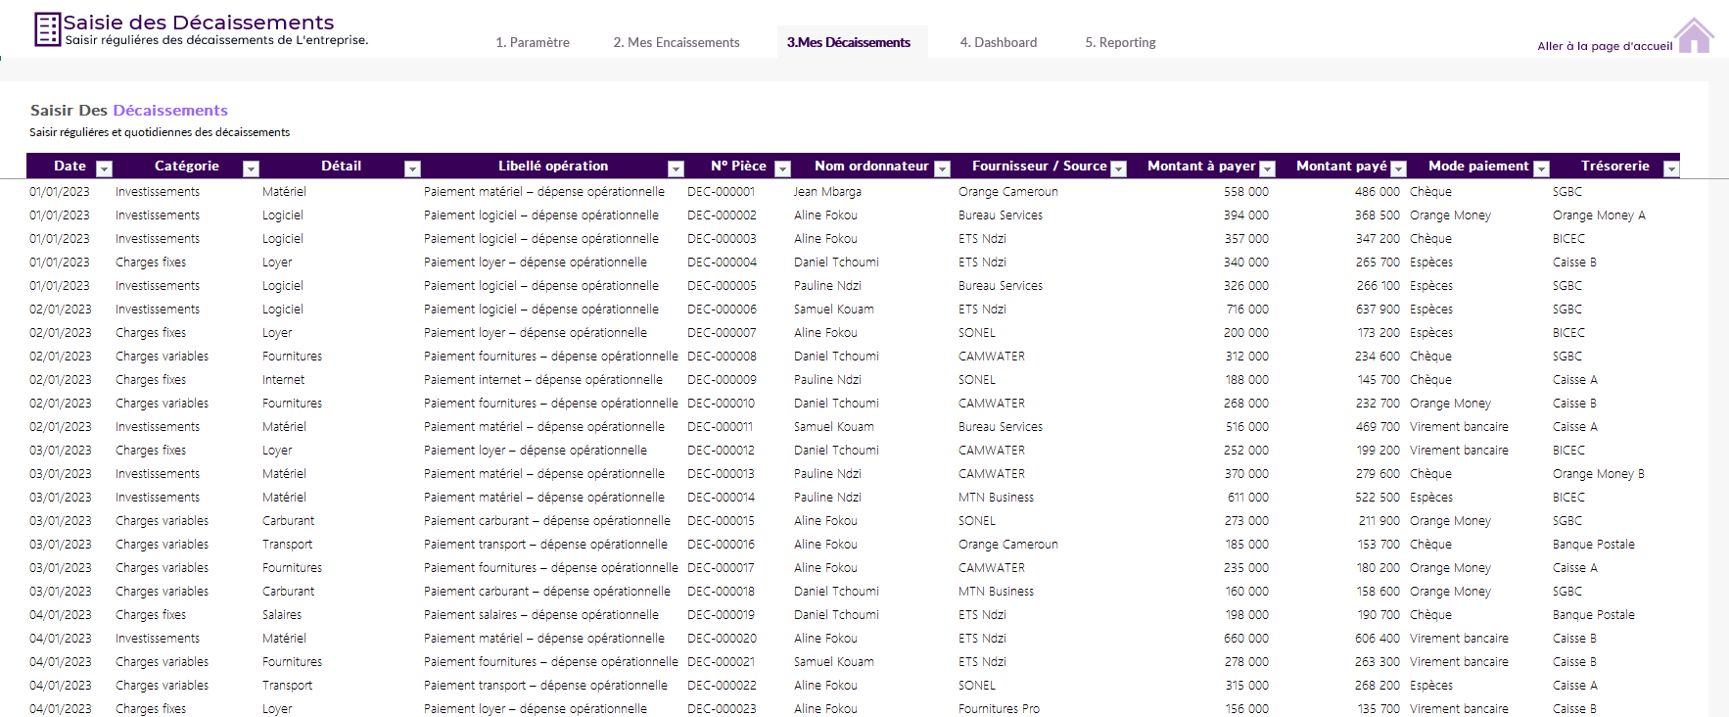
Task: Open the Fournisseur / Source filter dropdown
Action: click(1119, 168)
